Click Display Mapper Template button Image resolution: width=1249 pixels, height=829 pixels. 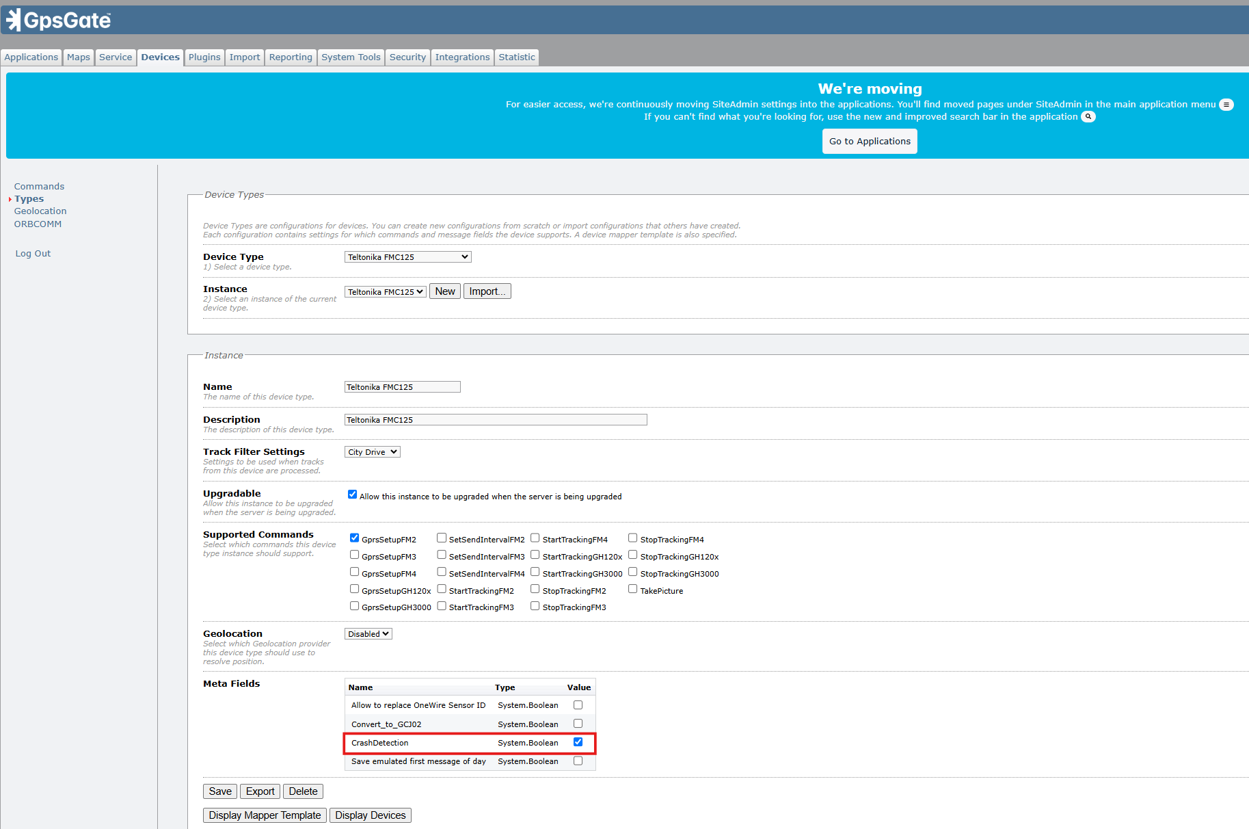(x=265, y=815)
